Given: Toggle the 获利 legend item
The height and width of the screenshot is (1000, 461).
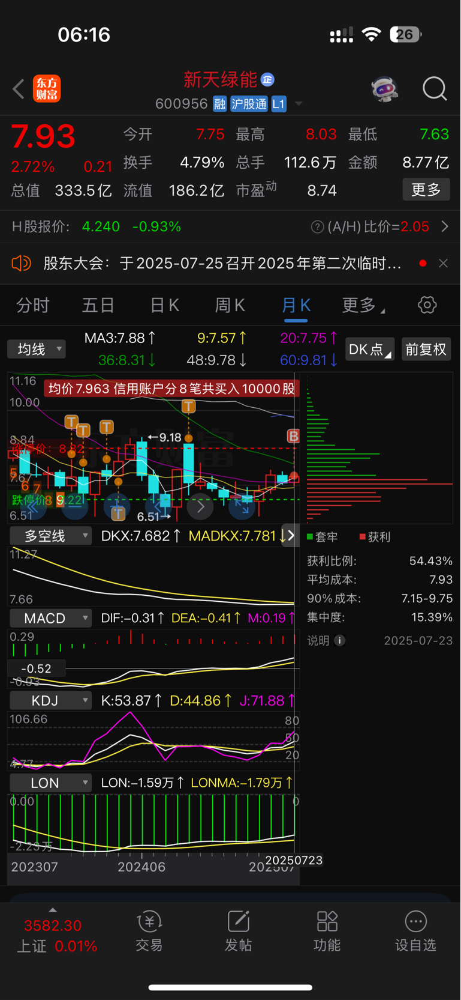Looking at the screenshot, I should 375,537.
